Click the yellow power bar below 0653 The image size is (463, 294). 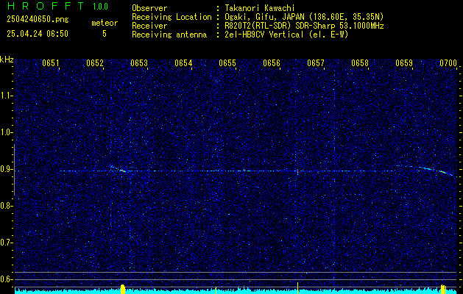pos(123,290)
